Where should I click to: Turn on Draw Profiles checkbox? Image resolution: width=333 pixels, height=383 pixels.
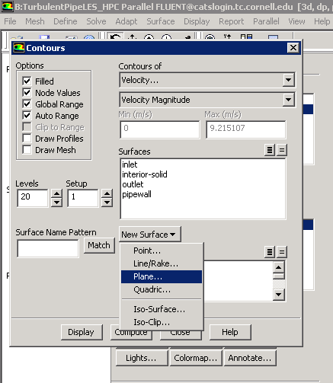[27, 139]
